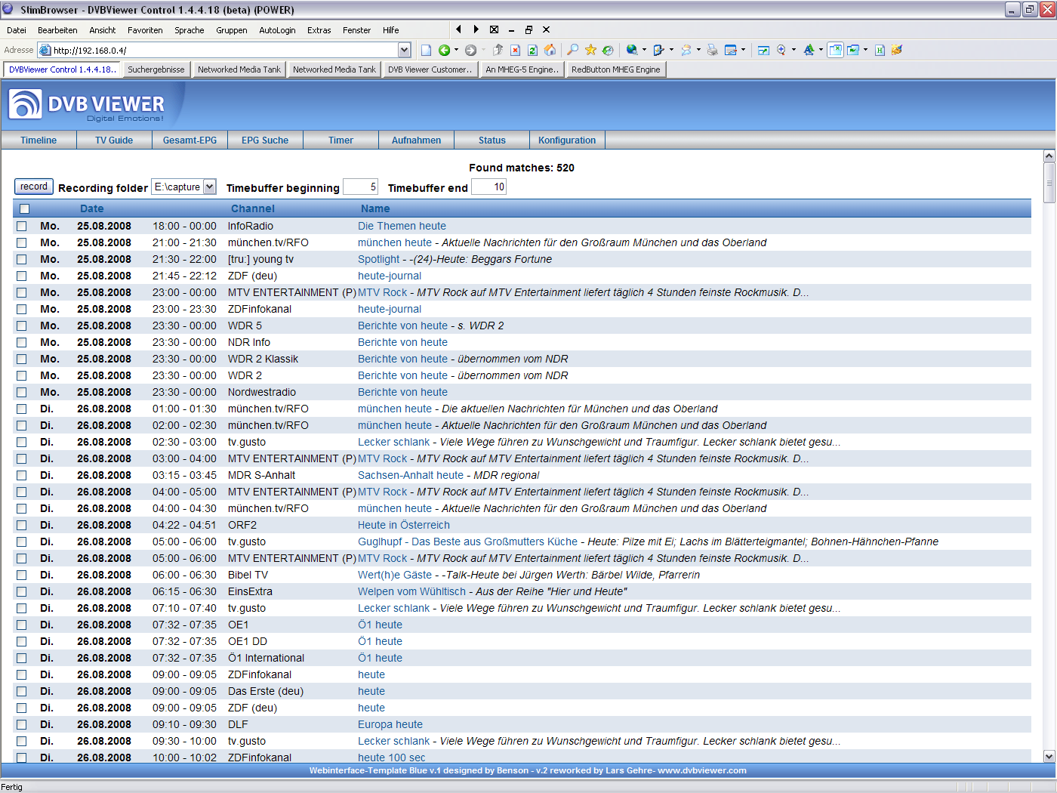The image size is (1057, 793).
Task: Click the Print icon in toolbar
Action: coord(712,50)
